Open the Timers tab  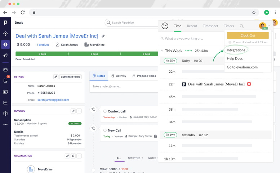click(x=229, y=26)
